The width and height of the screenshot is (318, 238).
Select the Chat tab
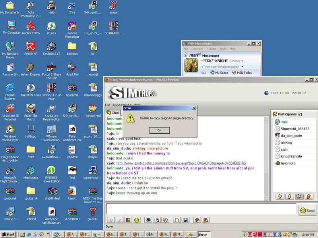pyautogui.click(x=113, y=113)
